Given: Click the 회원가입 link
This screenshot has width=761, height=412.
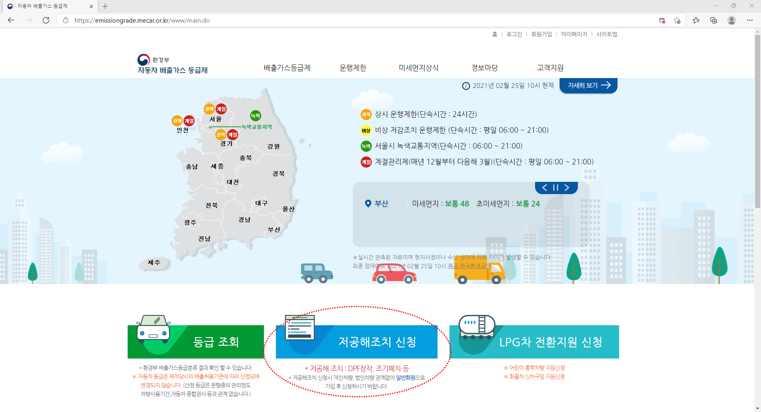Looking at the screenshot, I should (x=541, y=34).
